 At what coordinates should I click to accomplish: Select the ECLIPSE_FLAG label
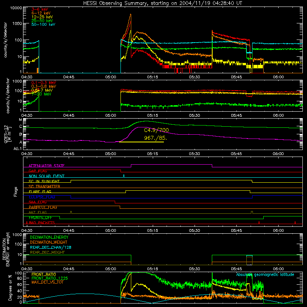pyautogui.click(x=42, y=197)
